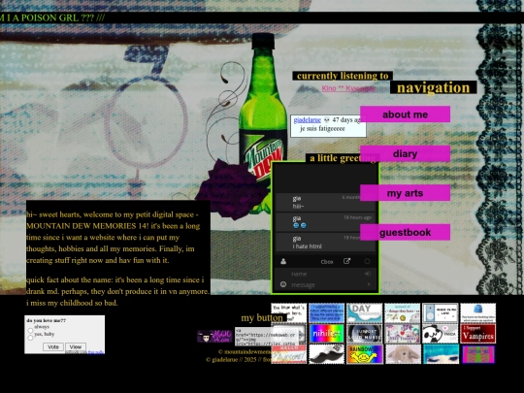This screenshot has height=393, width=524.
Task: Open the my arts page
Action: [405, 193]
